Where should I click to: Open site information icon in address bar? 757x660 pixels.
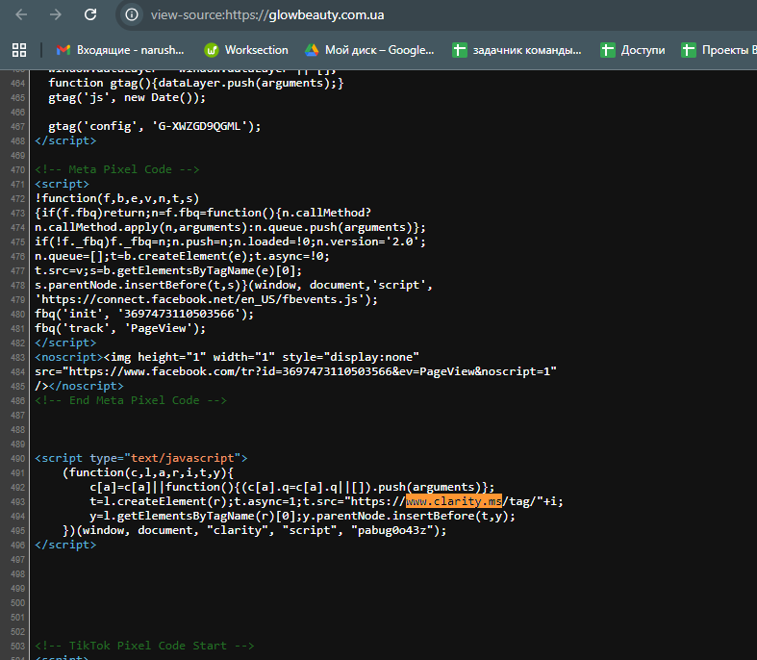click(x=133, y=14)
